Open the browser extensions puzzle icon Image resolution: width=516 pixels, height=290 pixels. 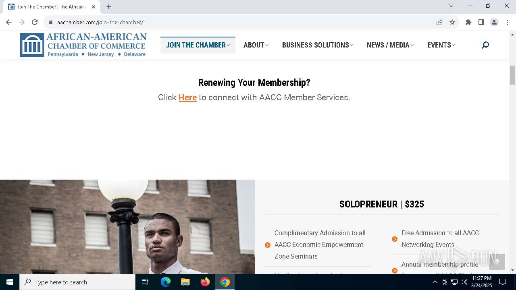point(468,22)
